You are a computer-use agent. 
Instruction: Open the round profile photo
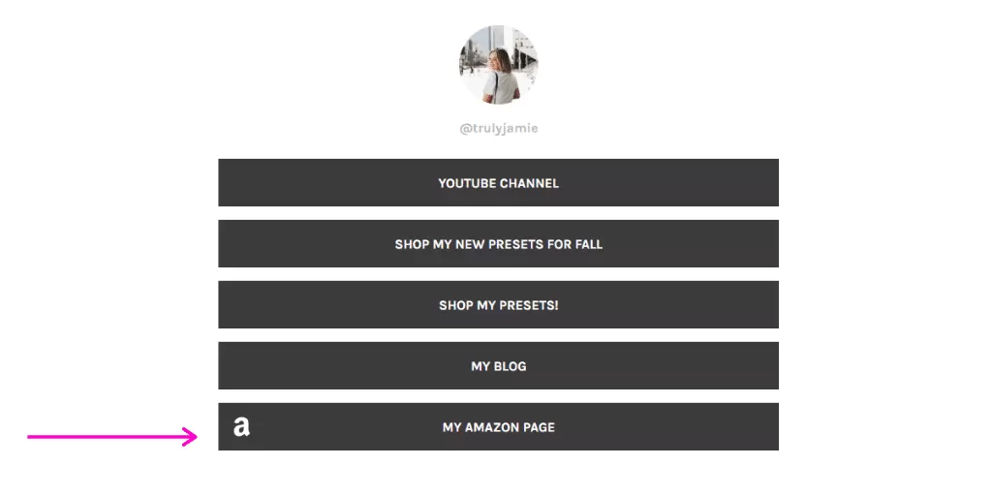pyautogui.click(x=498, y=65)
